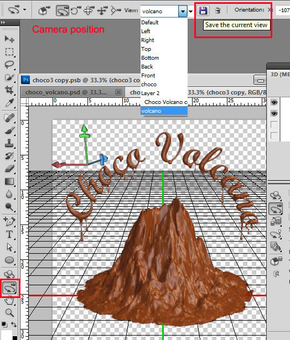Show fourth 3D panel item visibility box
The width and height of the screenshot is (290, 340).
tap(274, 135)
